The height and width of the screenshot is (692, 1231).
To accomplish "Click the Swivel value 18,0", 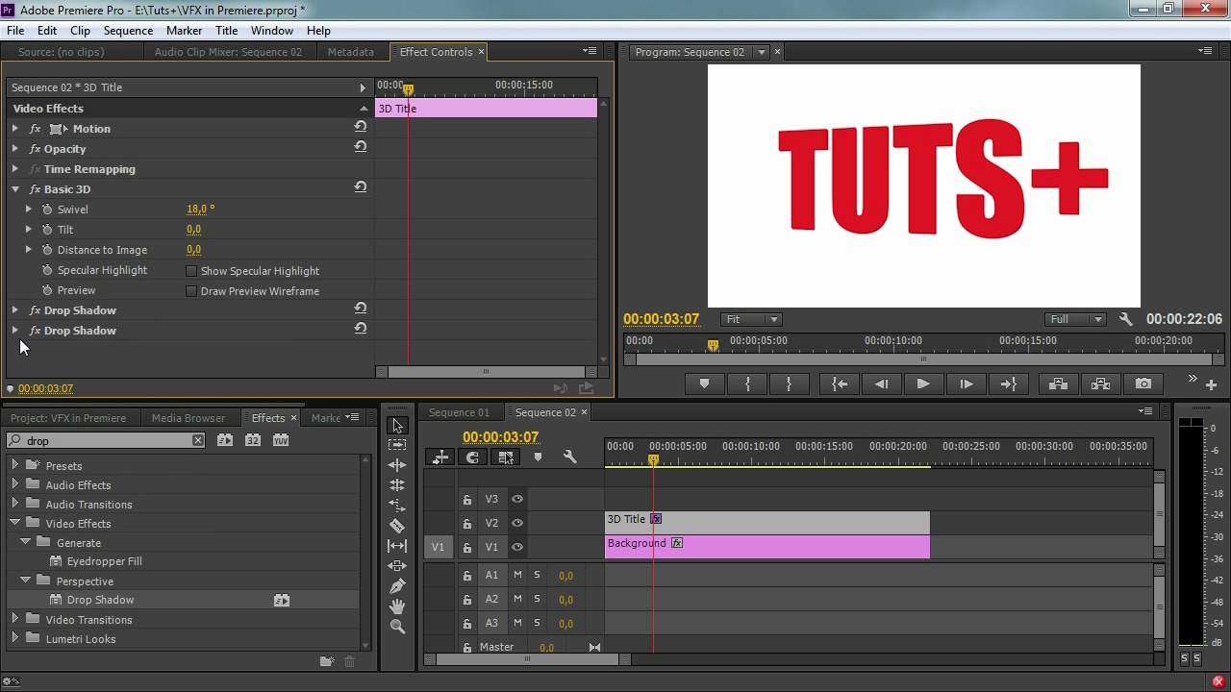I will click(199, 209).
